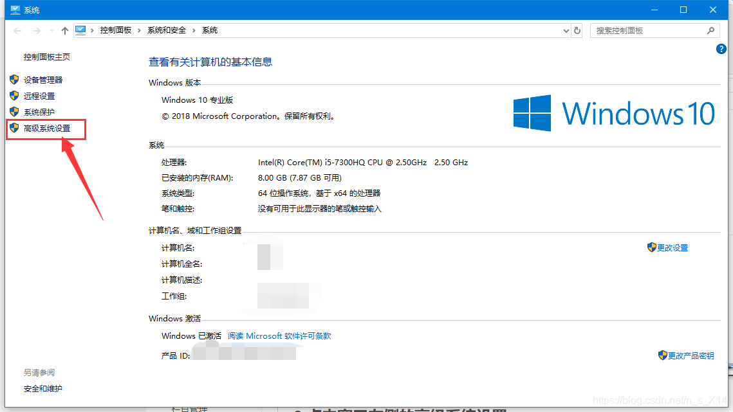
Task: Click shield icon next to 设备管理器
Action: pyautogui.click(x=14, y=80)
